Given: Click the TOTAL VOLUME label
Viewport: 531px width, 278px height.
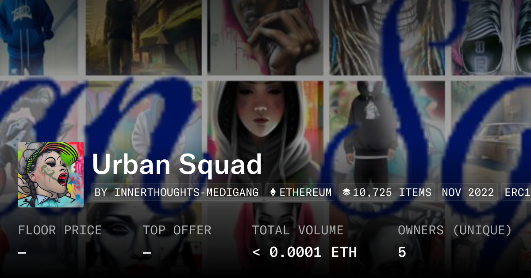Looking at the screenshot, I should tap(297, 230).
